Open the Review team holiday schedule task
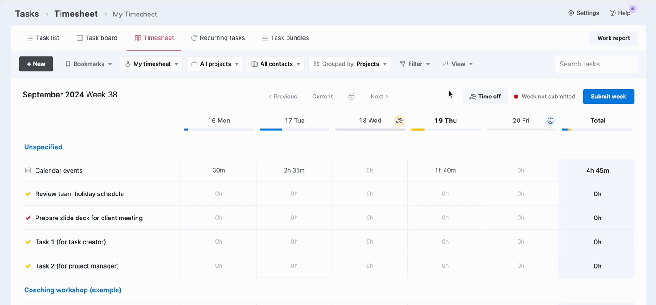The height and width of the screenshot is (305, 656). click(x=80, y=194)
